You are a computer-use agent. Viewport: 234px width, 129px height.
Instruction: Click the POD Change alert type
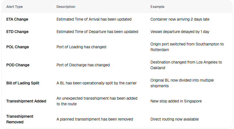pyautogui.click(x=18, y=65)
